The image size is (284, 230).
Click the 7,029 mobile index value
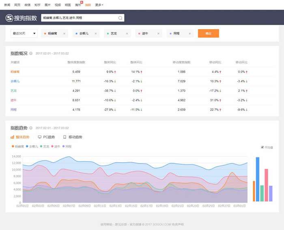pos(181,81)
